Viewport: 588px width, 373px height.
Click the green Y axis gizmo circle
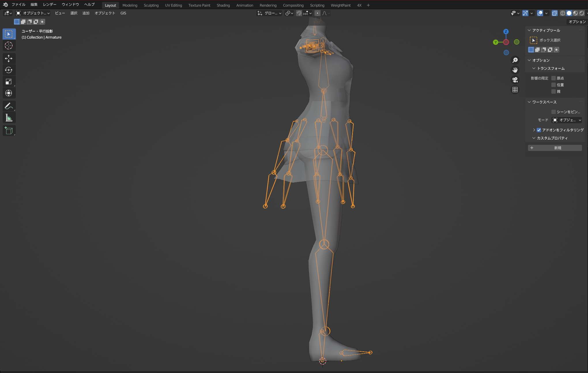pyautogui.click(x=495, y=42)
